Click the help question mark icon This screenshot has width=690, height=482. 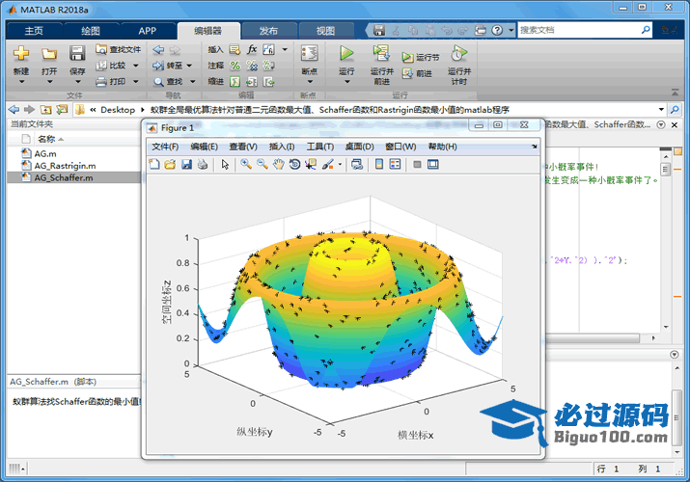point(497,30)
